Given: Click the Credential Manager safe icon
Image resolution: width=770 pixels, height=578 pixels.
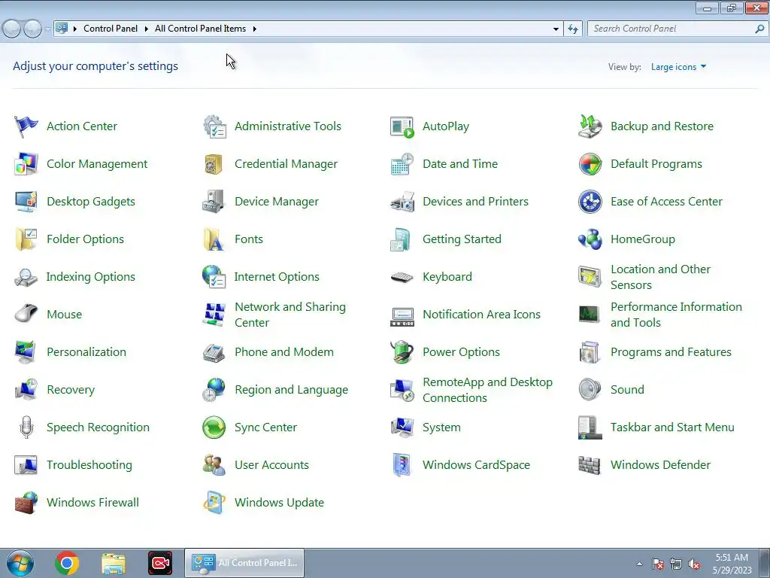Looking at the screenshot, I should click(x=214, y=164).
